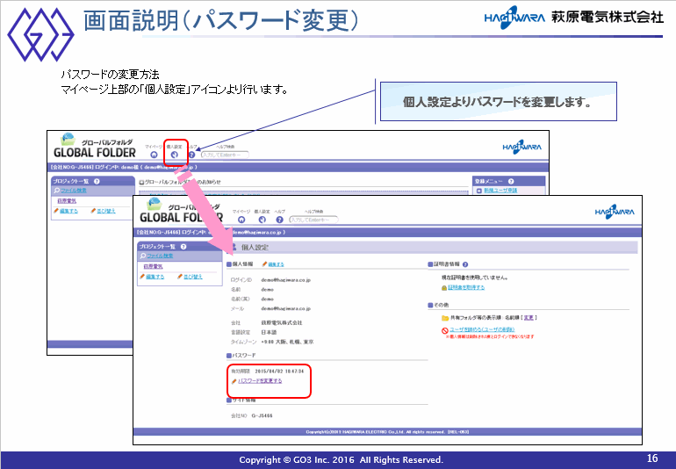Click HAGIWARA logo in front window header

click(615, 212)
